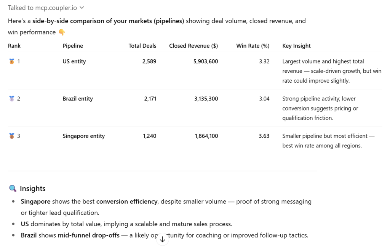Click the silver medal rank 2 icon
390x246 pixels.
11,99
